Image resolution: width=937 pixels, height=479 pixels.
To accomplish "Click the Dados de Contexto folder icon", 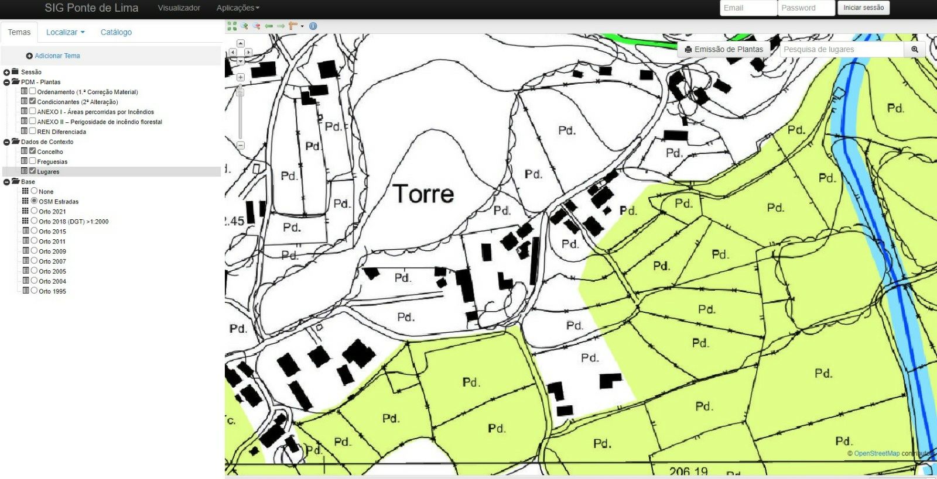I will [16, 141].
